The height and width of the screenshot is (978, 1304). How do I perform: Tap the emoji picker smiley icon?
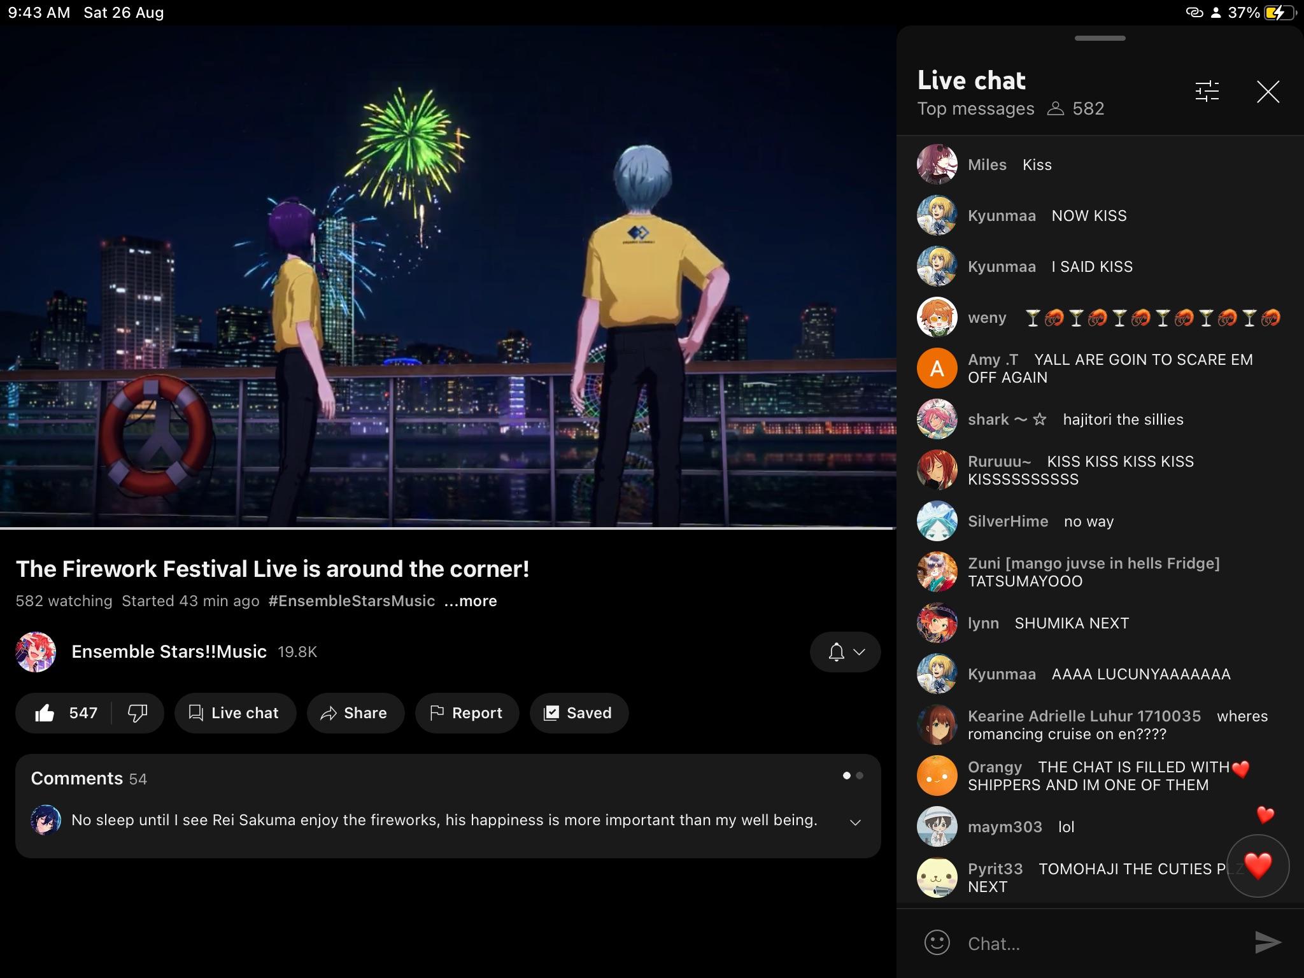(x=937, y=942)
